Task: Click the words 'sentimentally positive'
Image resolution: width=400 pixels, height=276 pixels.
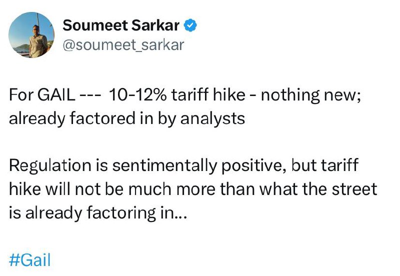Action: click(199, 165)
